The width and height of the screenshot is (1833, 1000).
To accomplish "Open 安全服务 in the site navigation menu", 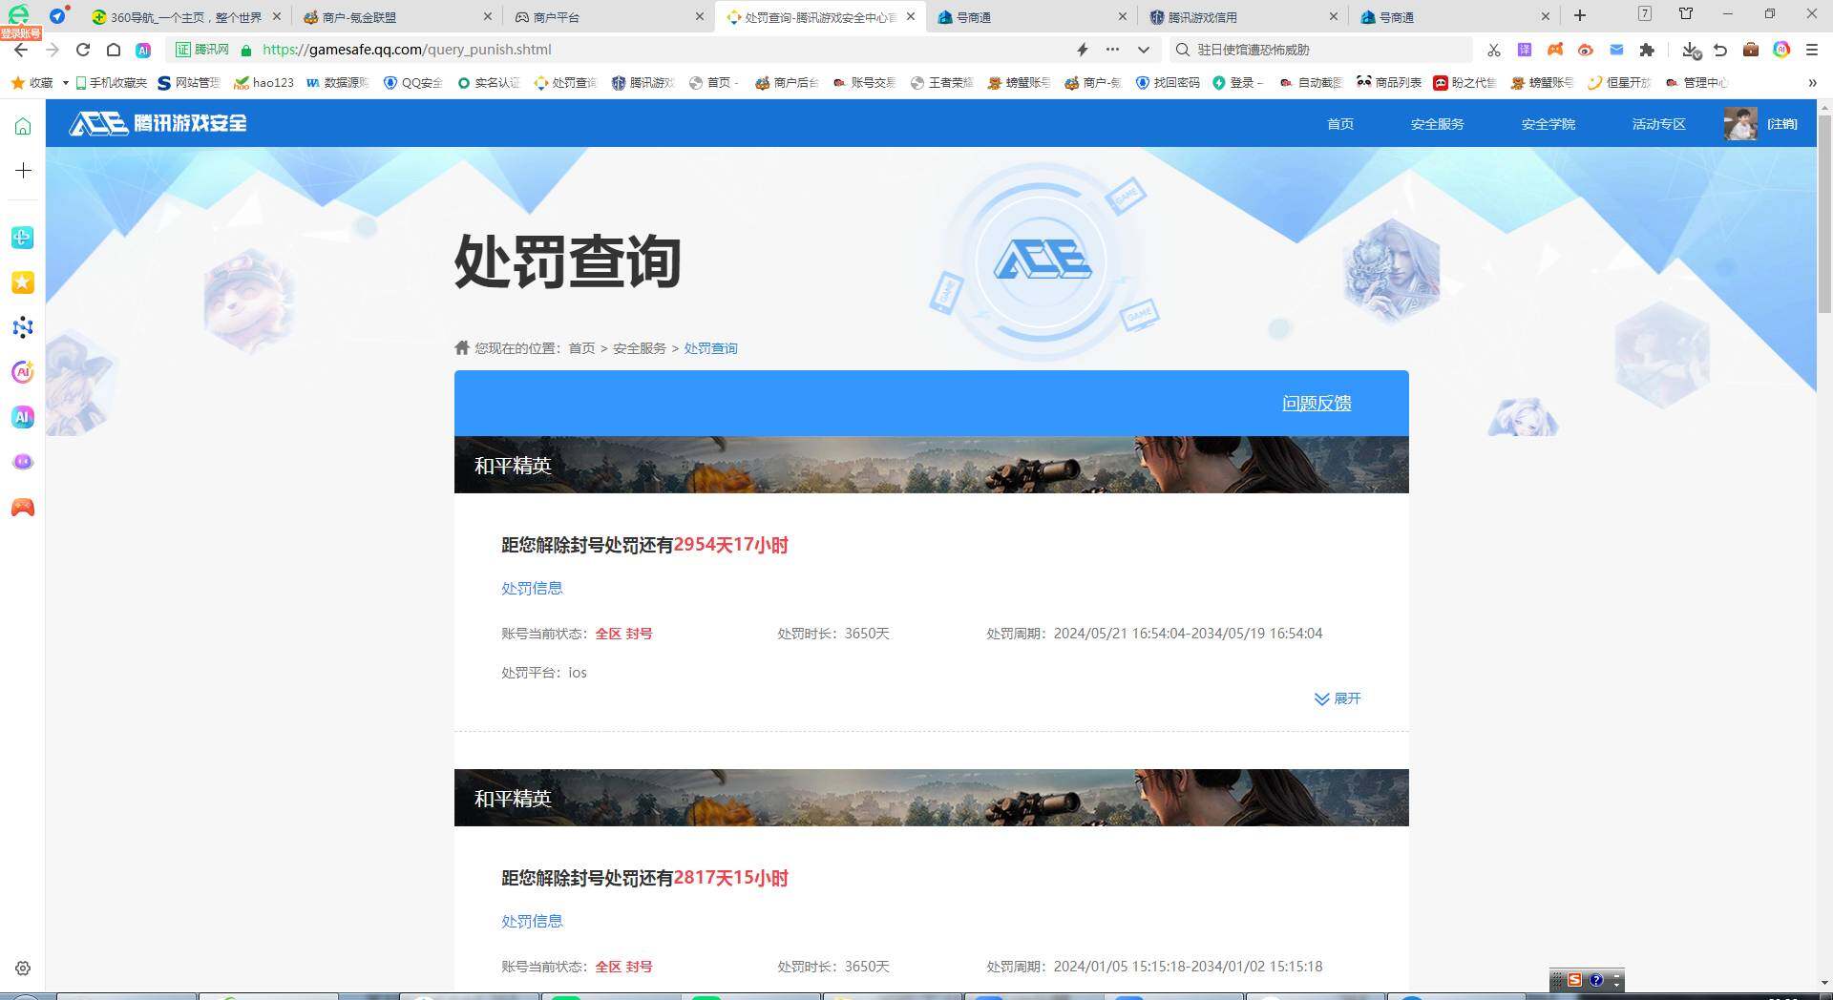I will click(x=1438, y=124).
